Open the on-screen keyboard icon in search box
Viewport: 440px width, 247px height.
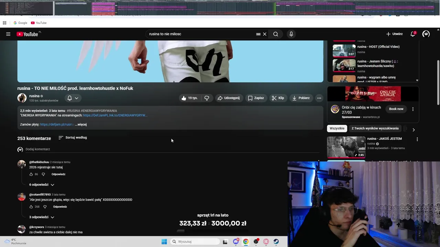coord(258,34)
